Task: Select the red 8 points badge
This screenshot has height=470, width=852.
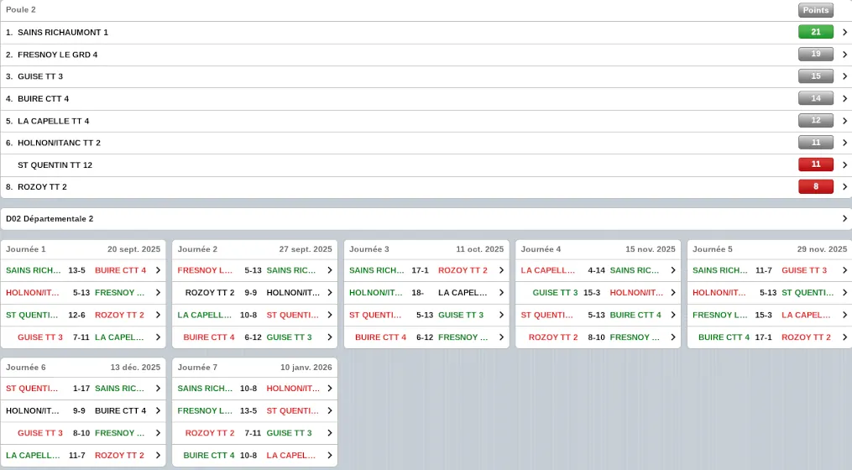Action: point(815,187)
